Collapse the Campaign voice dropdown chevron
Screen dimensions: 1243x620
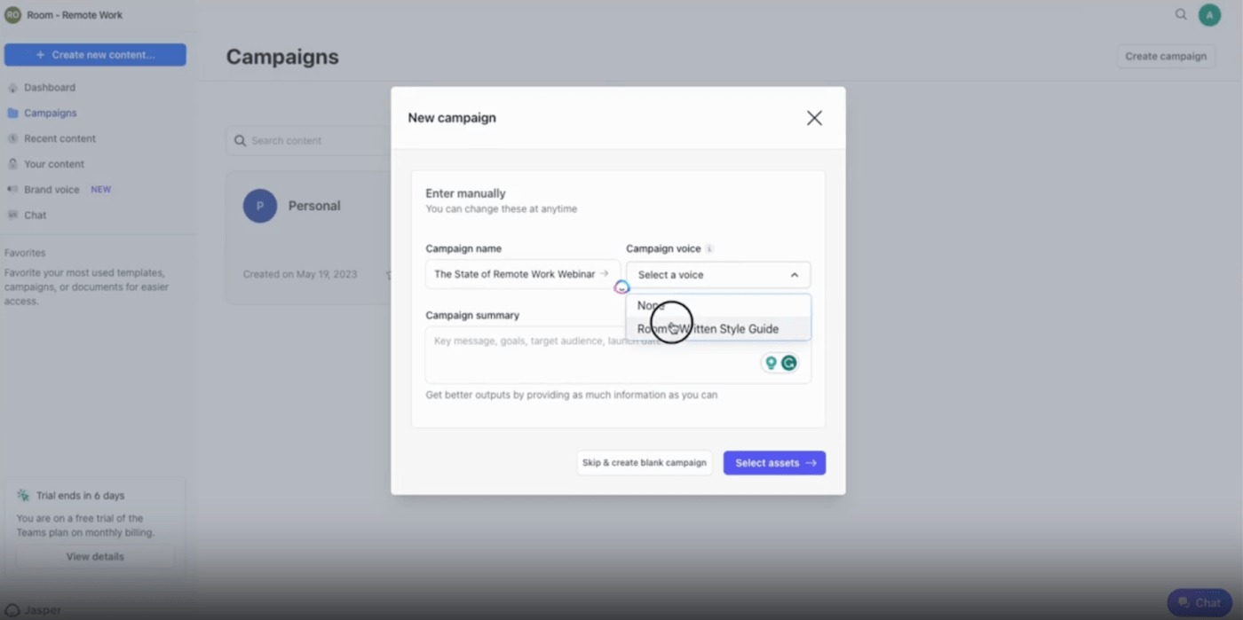(x=794, y=275)
